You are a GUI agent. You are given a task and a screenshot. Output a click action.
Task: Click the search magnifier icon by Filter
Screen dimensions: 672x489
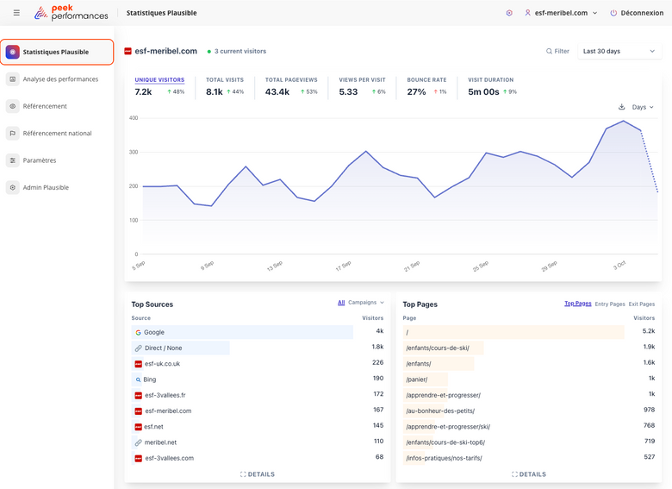549,51
